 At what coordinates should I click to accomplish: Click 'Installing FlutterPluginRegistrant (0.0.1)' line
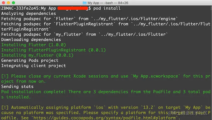point(54,50)
